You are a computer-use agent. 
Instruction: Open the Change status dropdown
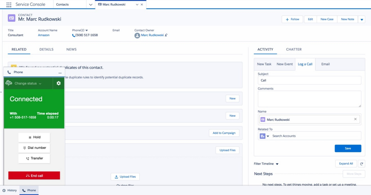(28, 83)
